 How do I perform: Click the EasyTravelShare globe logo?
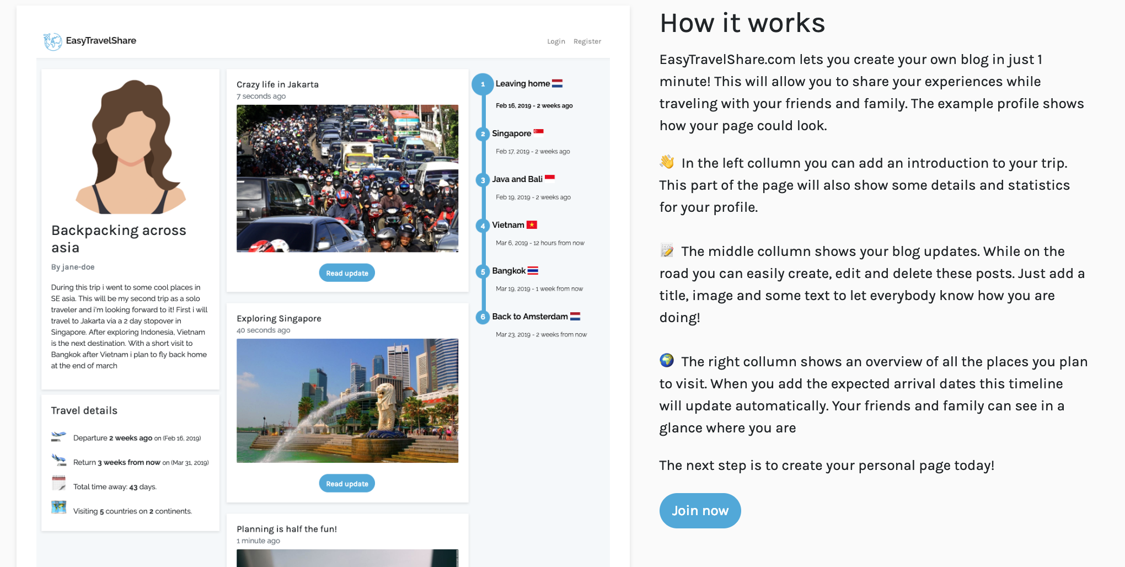(52, 40)
